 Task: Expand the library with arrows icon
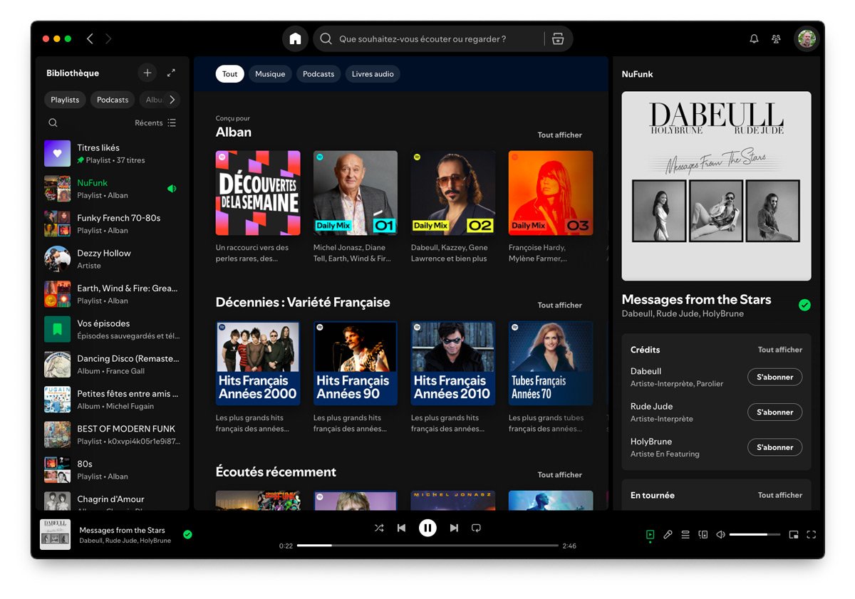tap(171, 73)
